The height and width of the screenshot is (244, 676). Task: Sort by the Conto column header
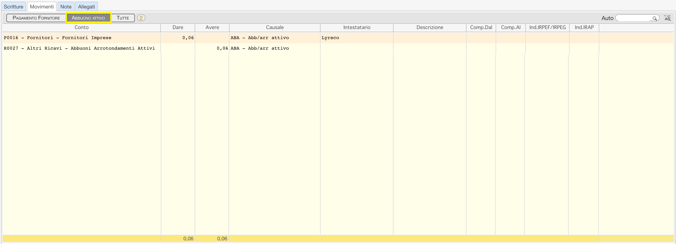coord(81,27)
